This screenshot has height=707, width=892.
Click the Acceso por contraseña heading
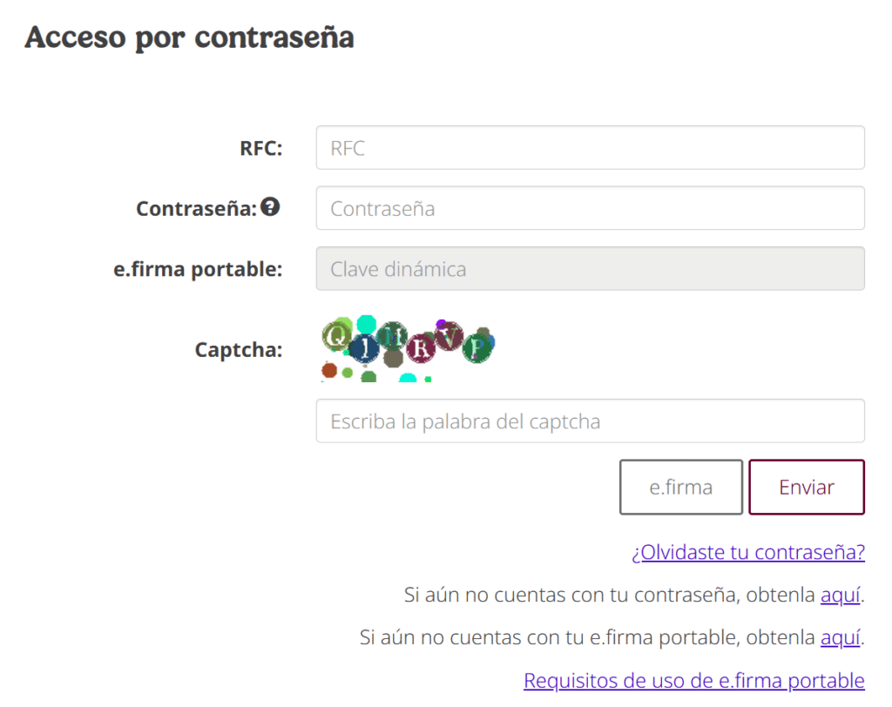[x=189, y=38]
